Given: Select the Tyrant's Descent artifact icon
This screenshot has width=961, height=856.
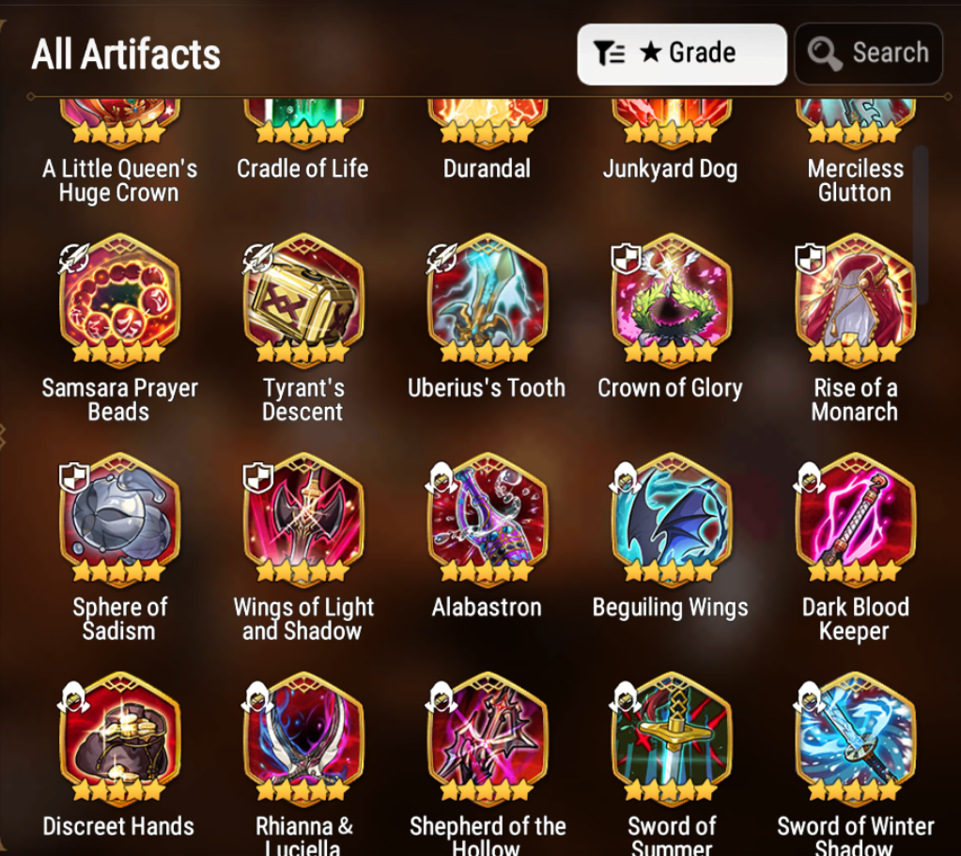Looking at the screenshot, I should (x=303, y=301).
